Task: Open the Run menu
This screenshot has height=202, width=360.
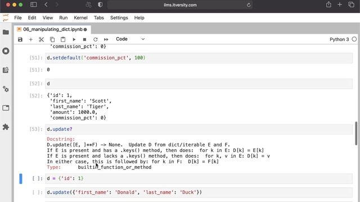Action: tap(64, 17)
